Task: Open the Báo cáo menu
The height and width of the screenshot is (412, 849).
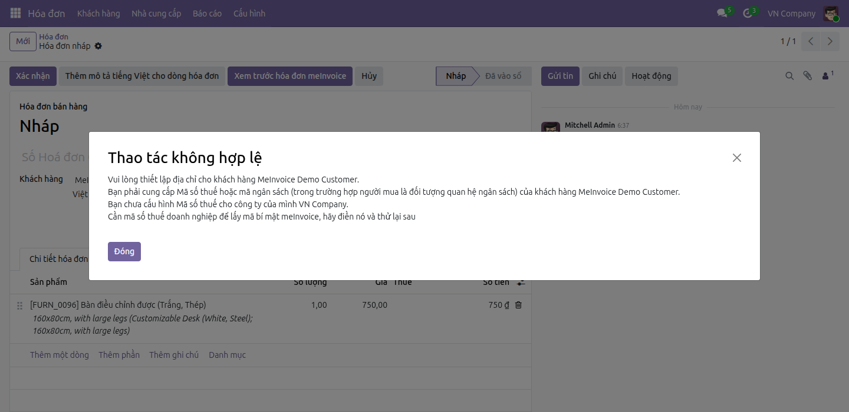Action: (208, 14)
